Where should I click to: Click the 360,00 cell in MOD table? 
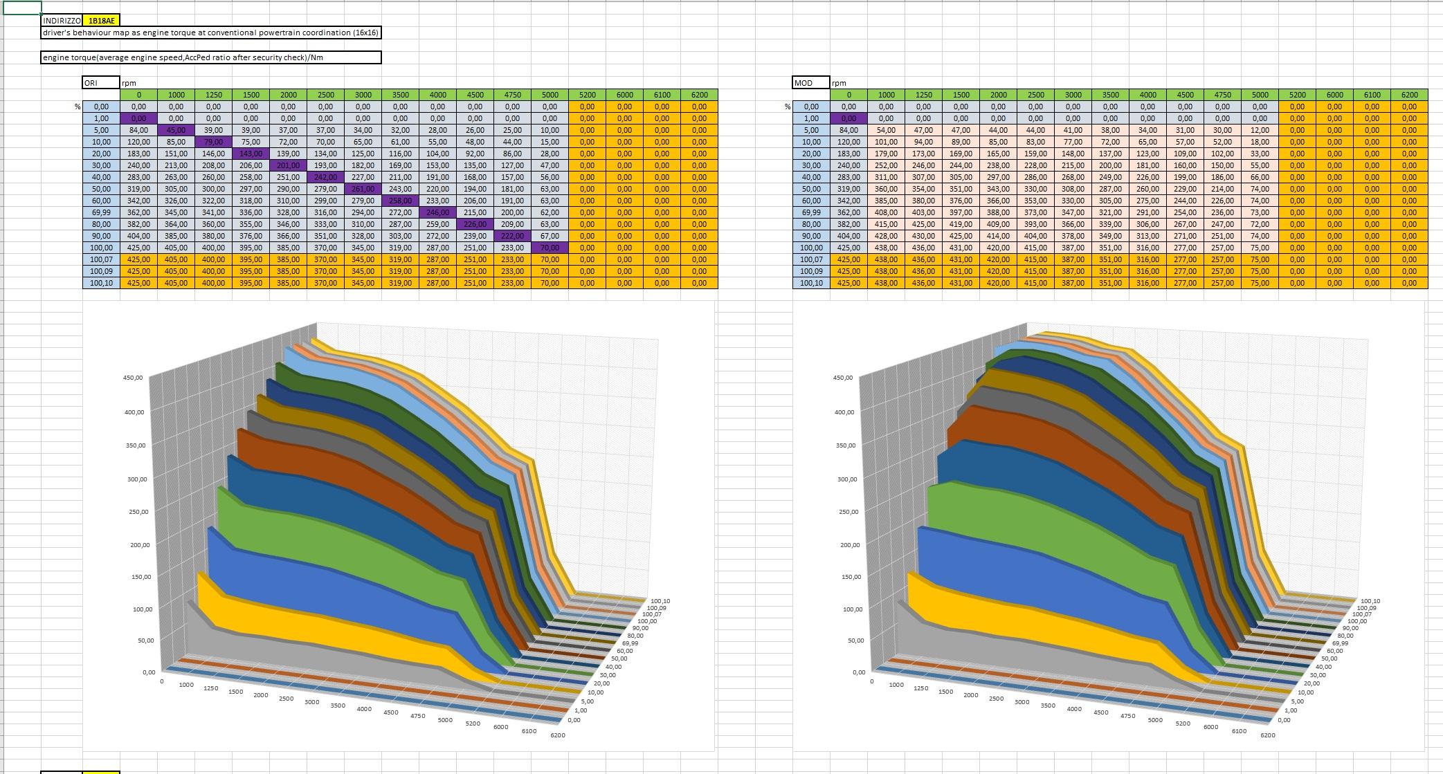click(x=886, y=189)
